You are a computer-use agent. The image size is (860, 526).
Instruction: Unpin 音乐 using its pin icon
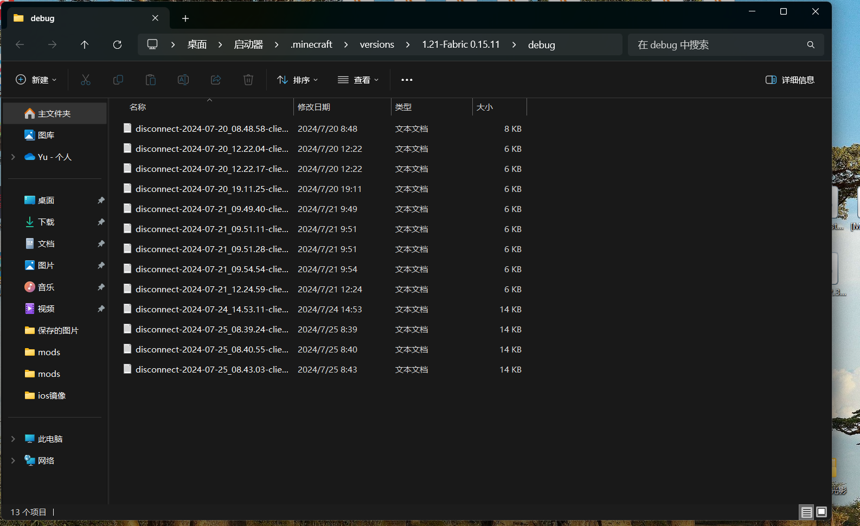[x=101, y=287]
